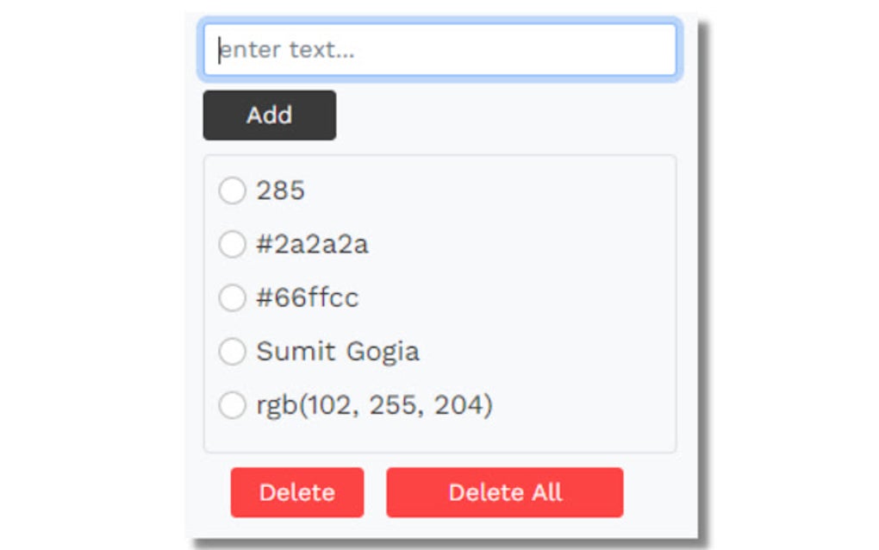
Task: Click the Add button
Action: pos(269,115)
